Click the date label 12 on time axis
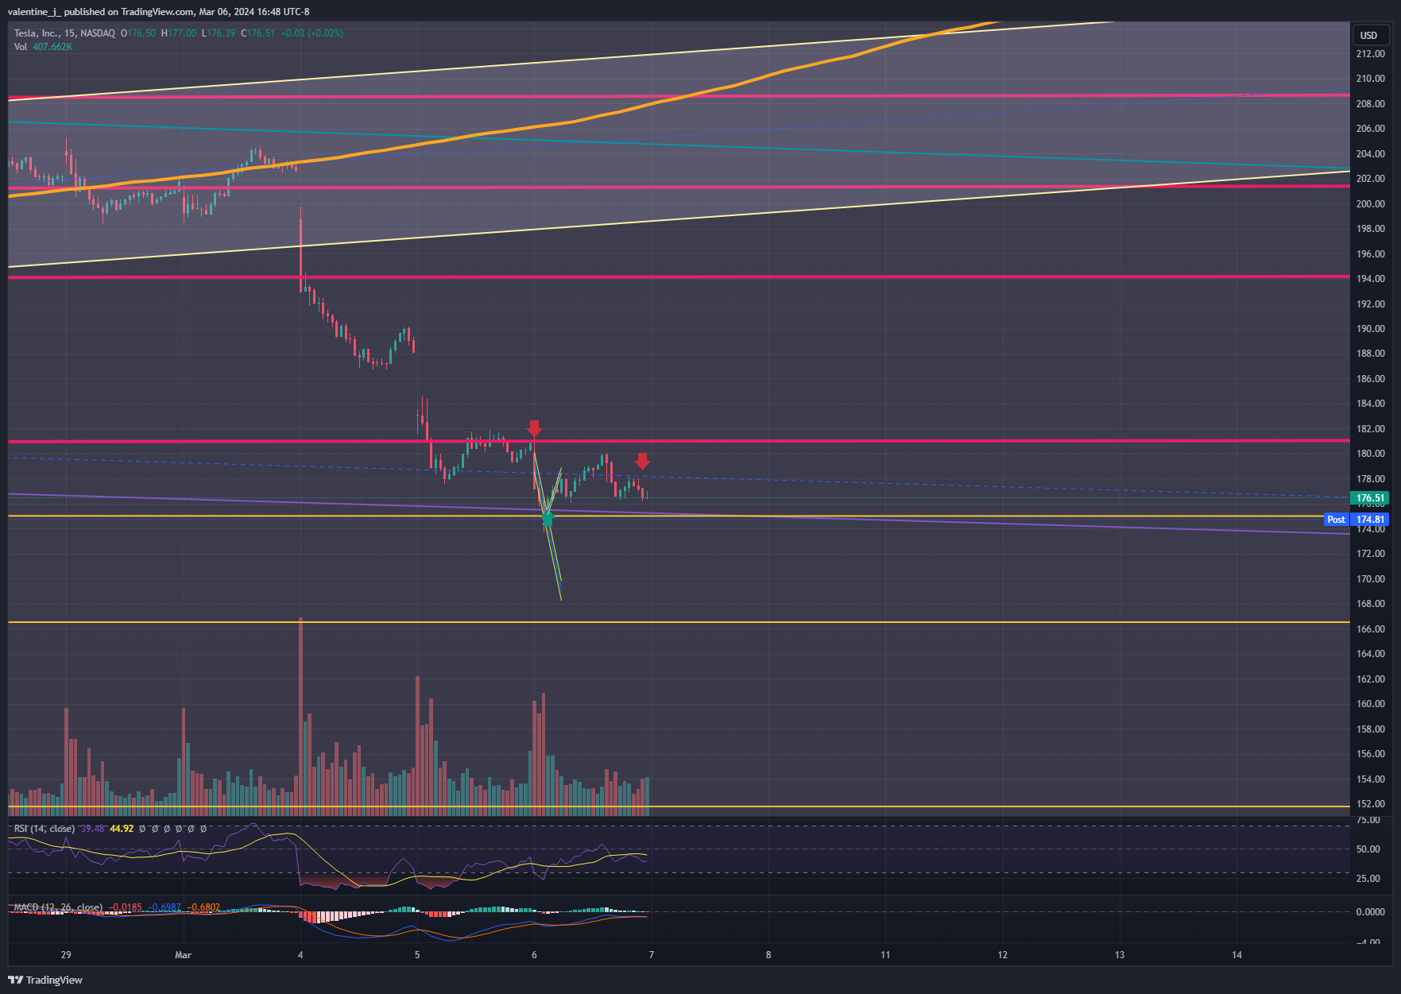The image size is (1401, 994). click(1003, 955)
